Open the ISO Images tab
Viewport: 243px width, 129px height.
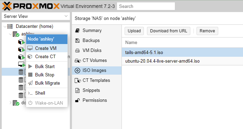point(97,71)
